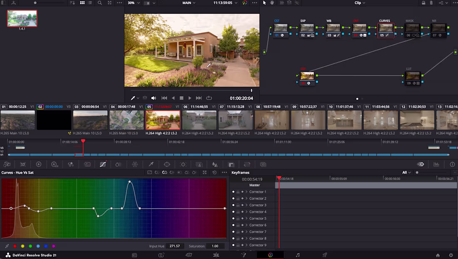Image resolution: width=458 pixels, height=259 pixels.
Task: Select the viewer qualifier picker tool
Action: (133, 98)
